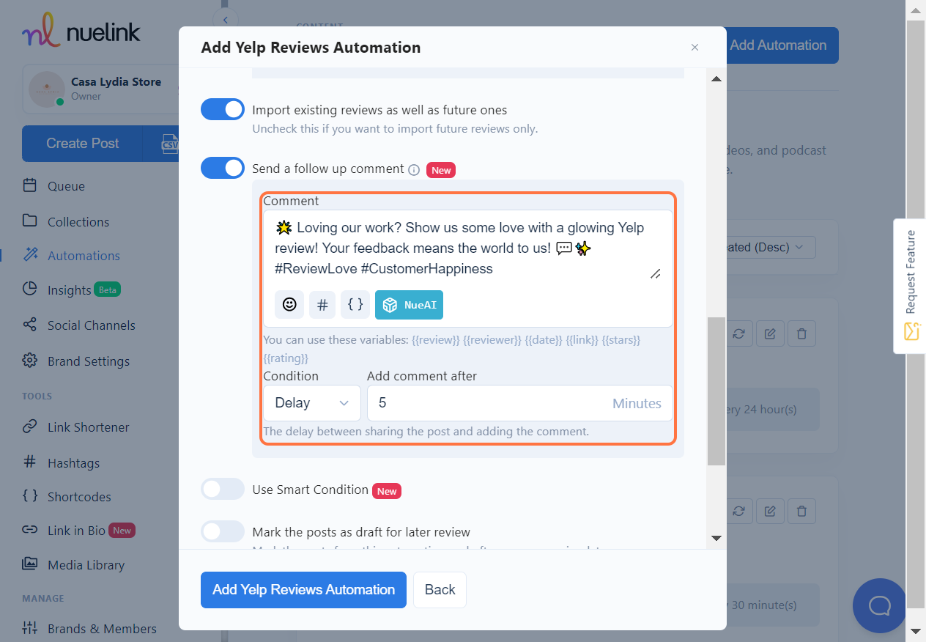Screen dimensions: 926x642
Task: Click the Queue calendar icon in sidebar
Action: coord(30,185)
